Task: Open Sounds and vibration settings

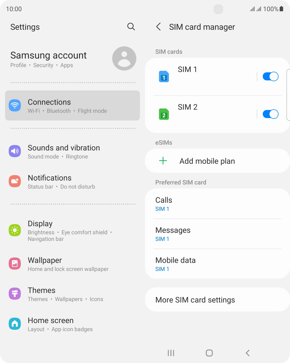Action: pyautogui.click(x=72, y=151)
